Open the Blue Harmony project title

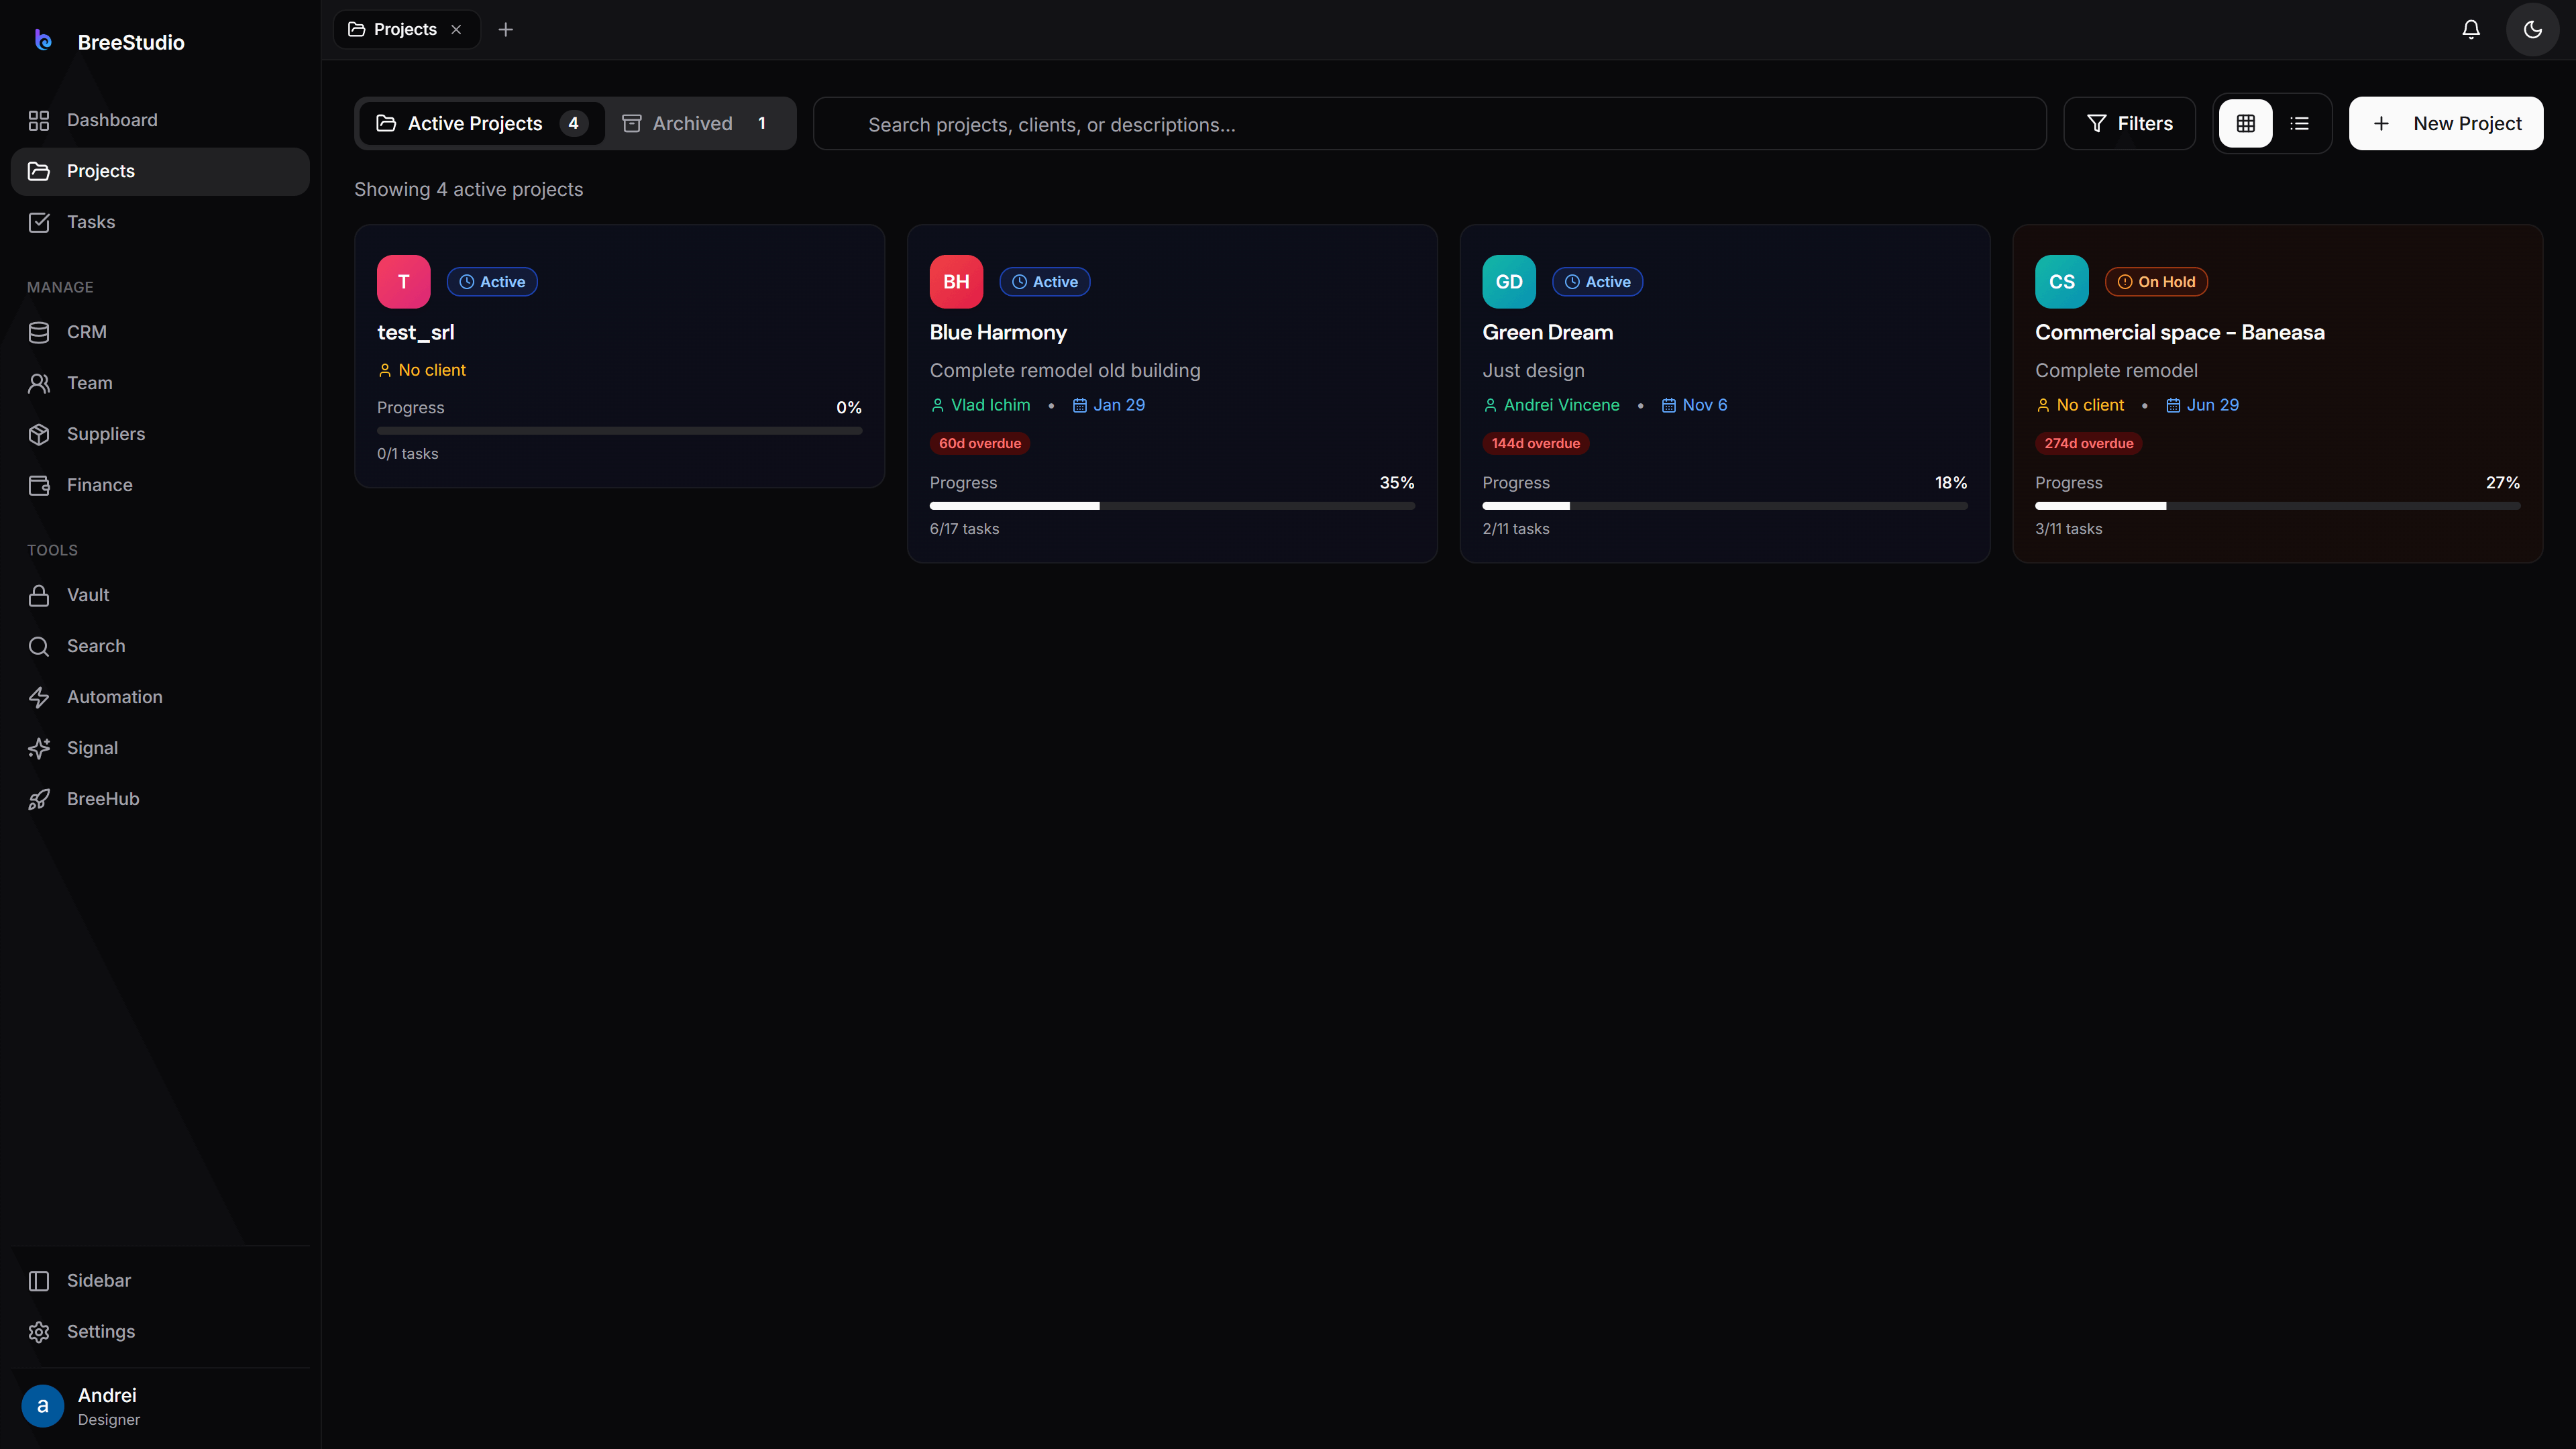(998, 332)
